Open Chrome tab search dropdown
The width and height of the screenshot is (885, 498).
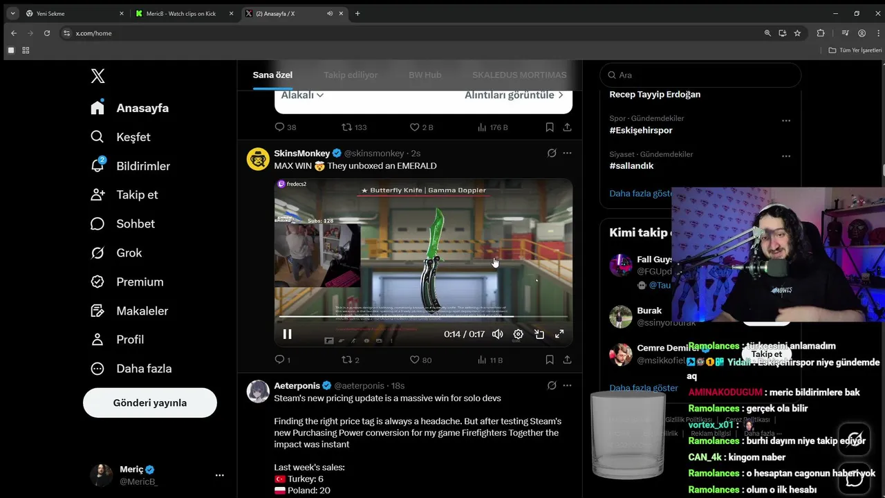tap(12, 13)
